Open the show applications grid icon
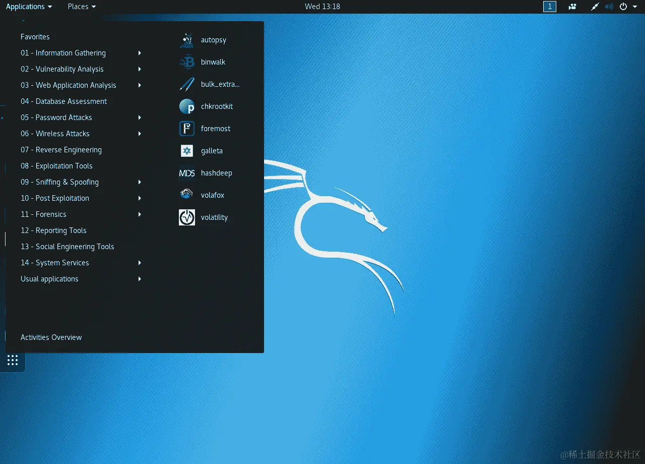645x464 pixels. point(13,360)
